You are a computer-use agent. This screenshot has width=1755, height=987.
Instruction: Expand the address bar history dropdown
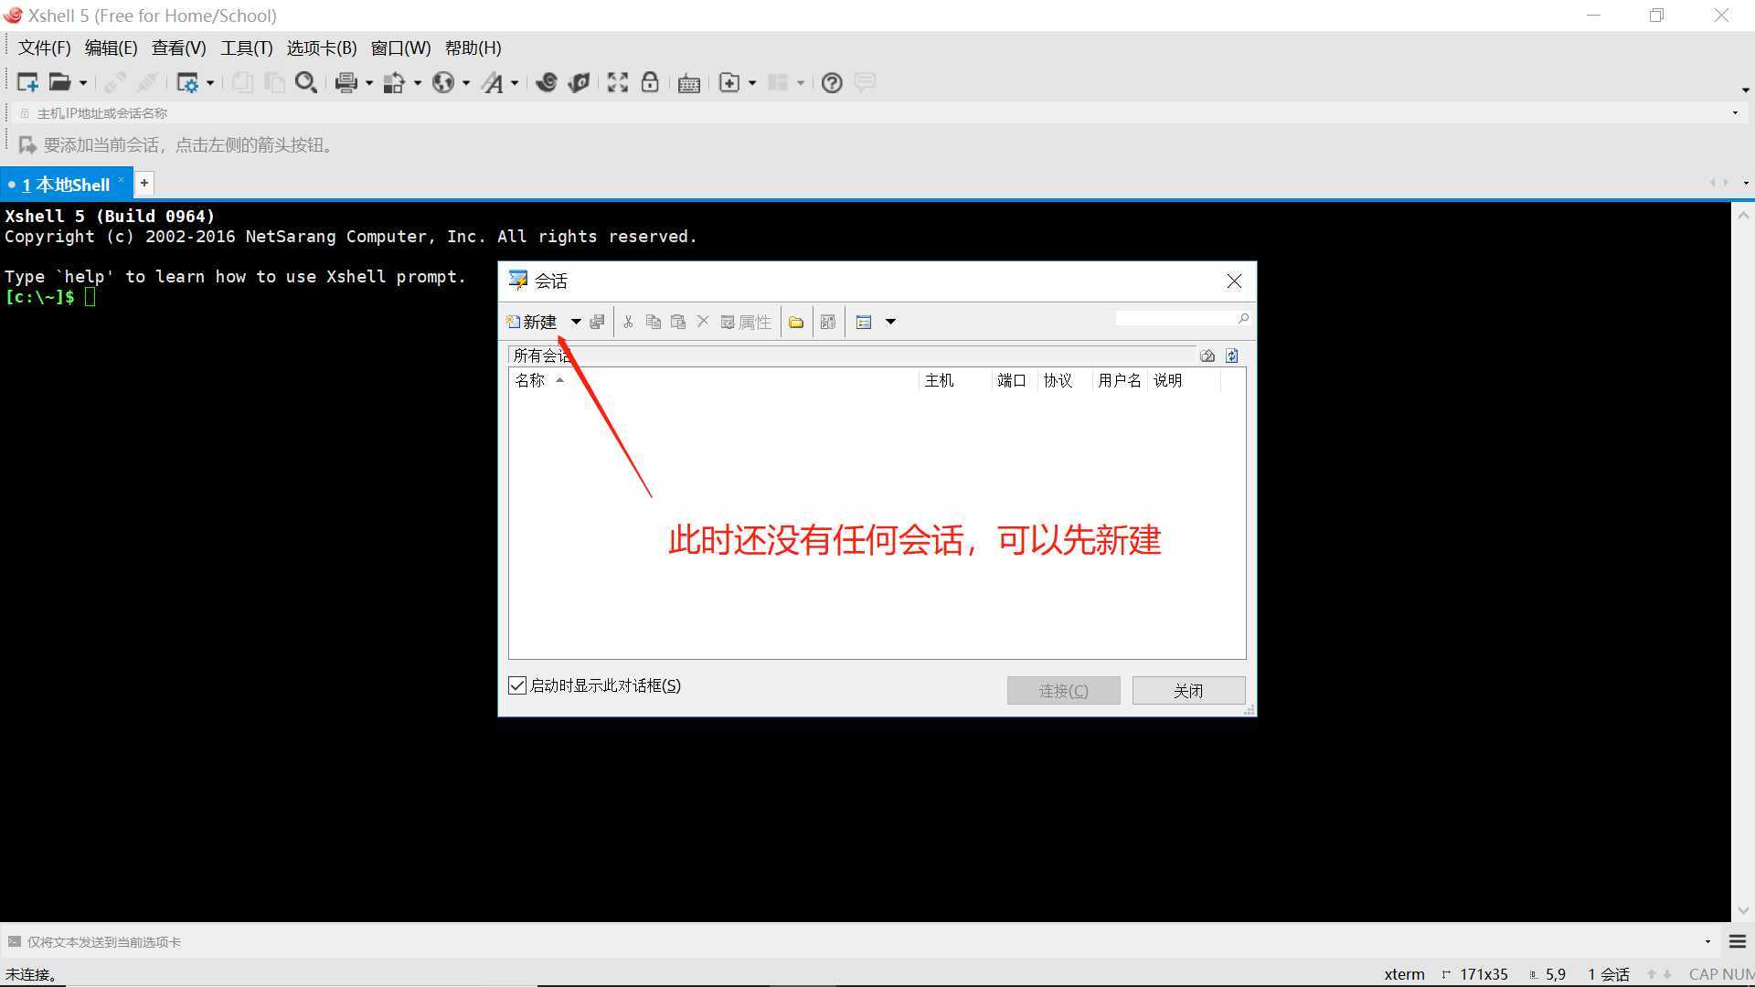coord(1735,113)
